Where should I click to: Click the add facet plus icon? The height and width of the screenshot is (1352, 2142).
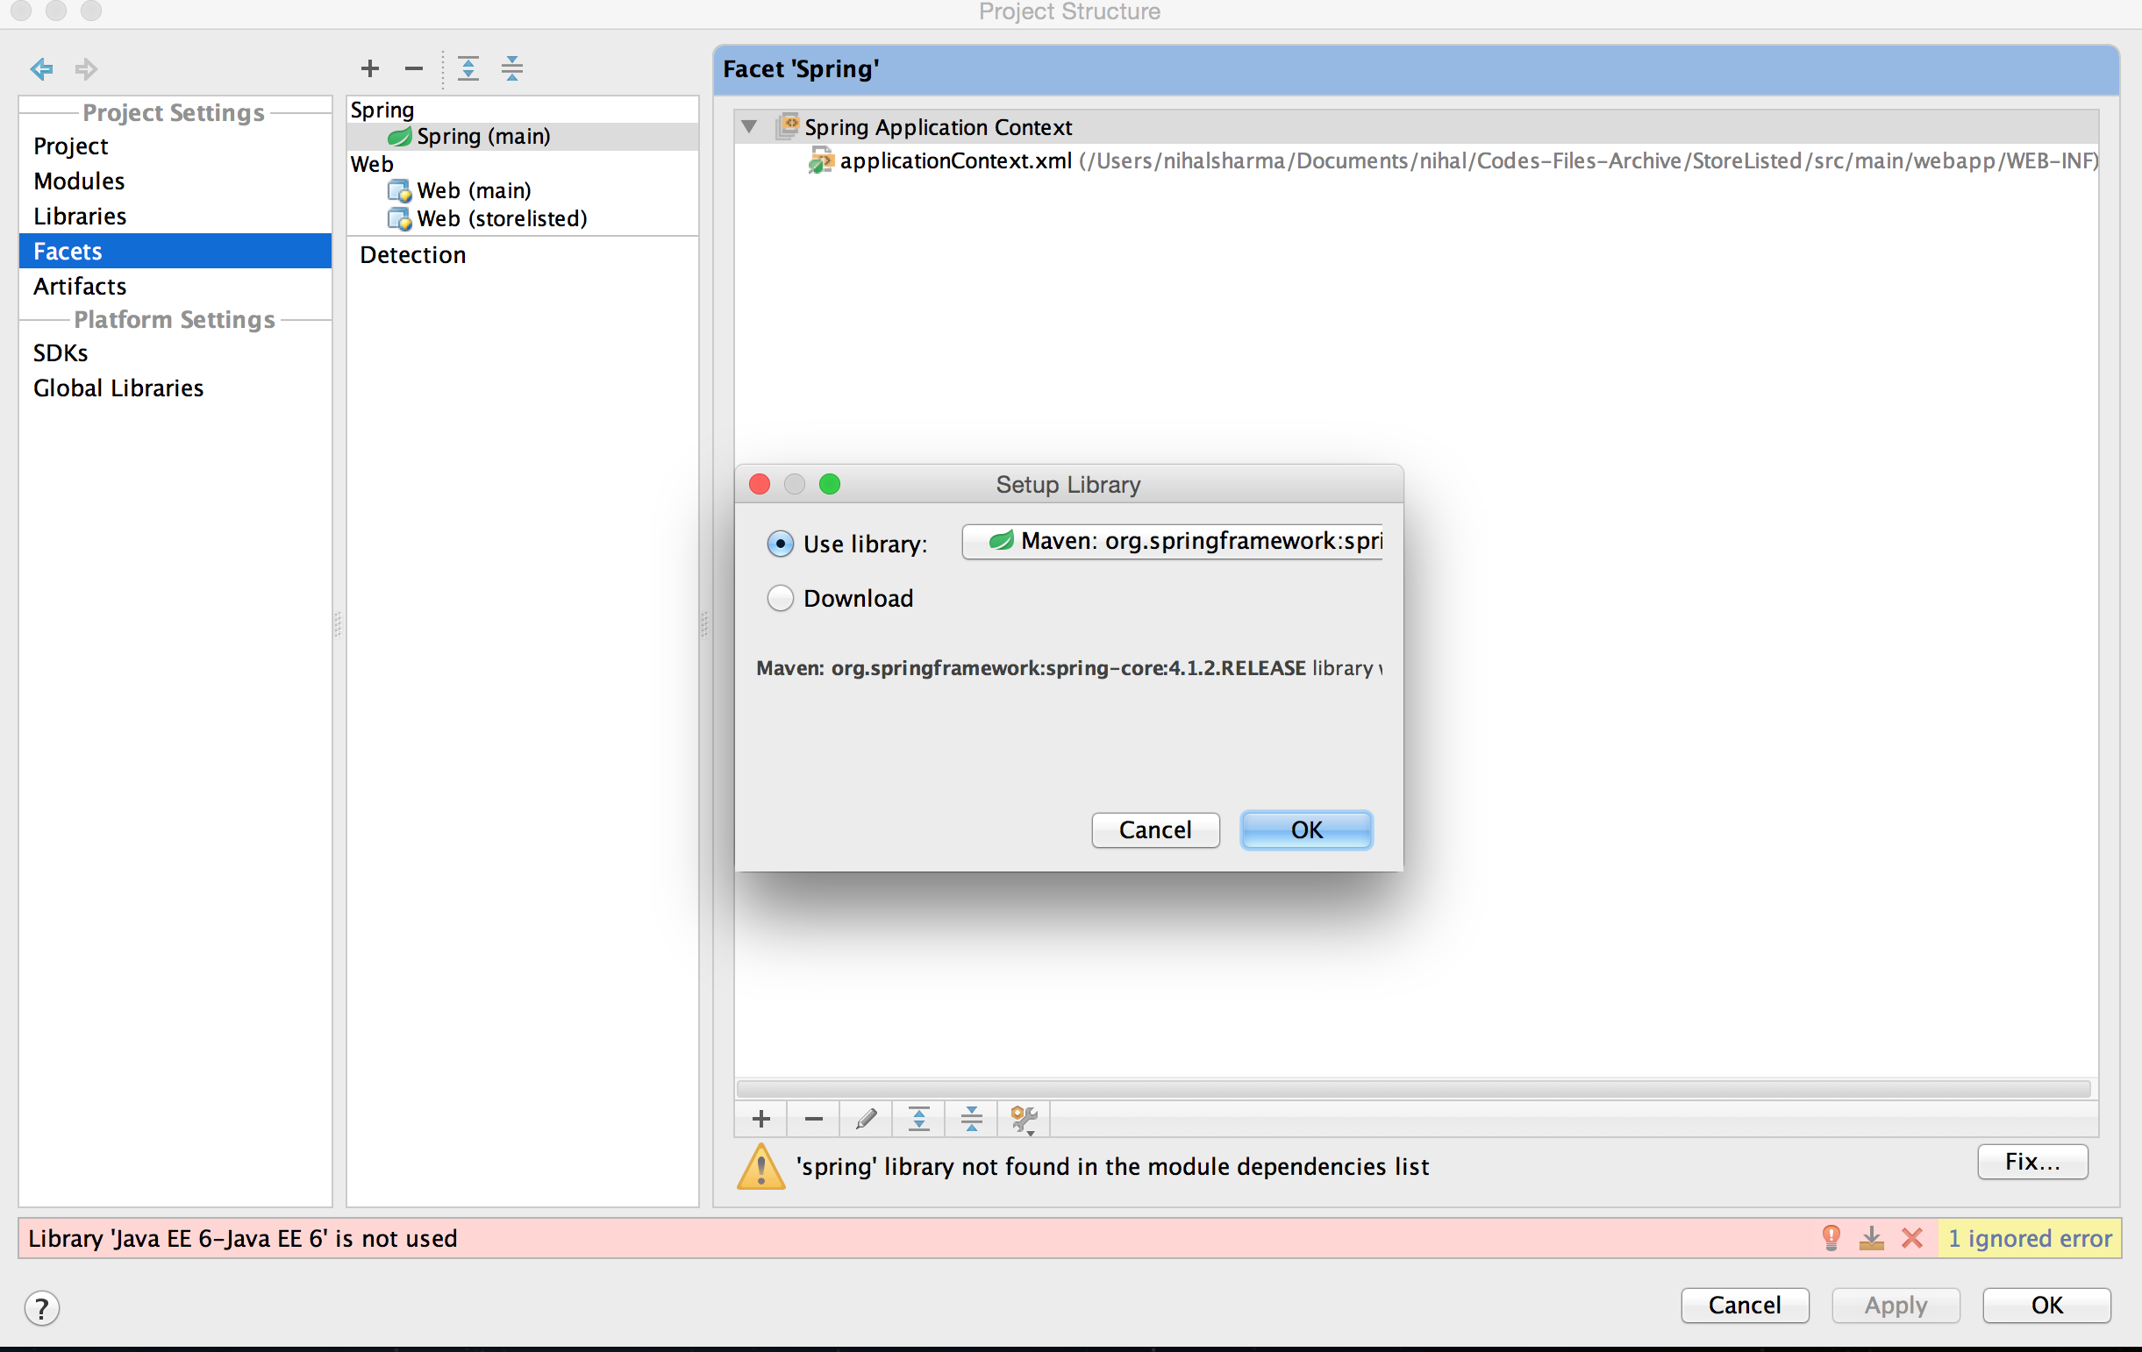point(370,68)
